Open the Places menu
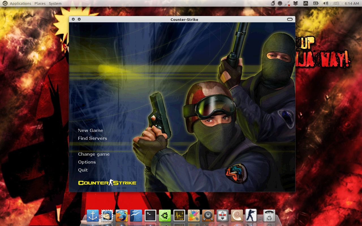This screenshot has height=226, width=362. coord(40,3)
